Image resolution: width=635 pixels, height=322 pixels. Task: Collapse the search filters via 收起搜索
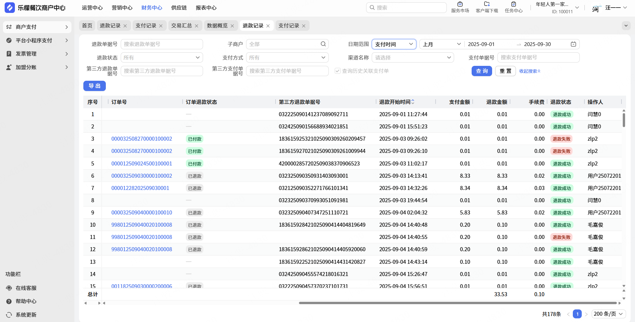click(x=529, y=71)
